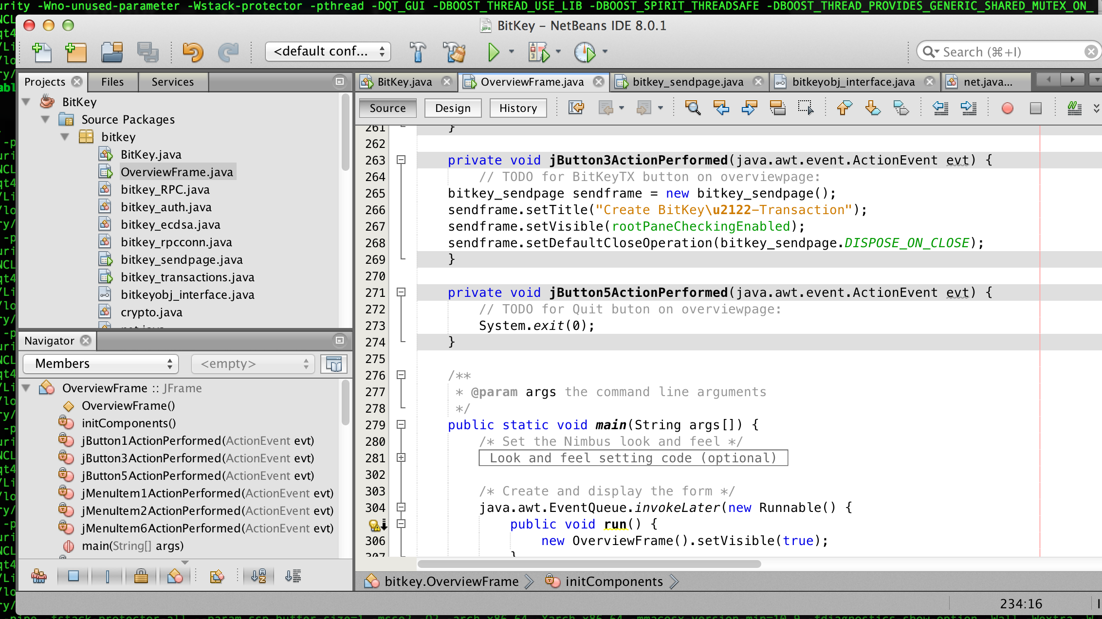The width and height of the screenshot is (1102, 619).
Task: Open the default configuration dropdown
Action: point(328,52)
